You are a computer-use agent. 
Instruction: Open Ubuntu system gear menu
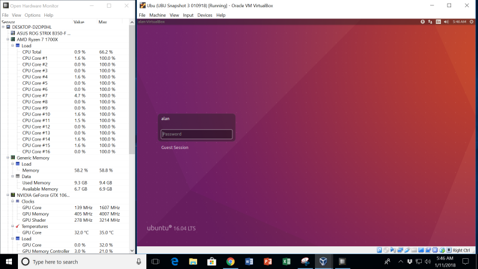point(471,22)
